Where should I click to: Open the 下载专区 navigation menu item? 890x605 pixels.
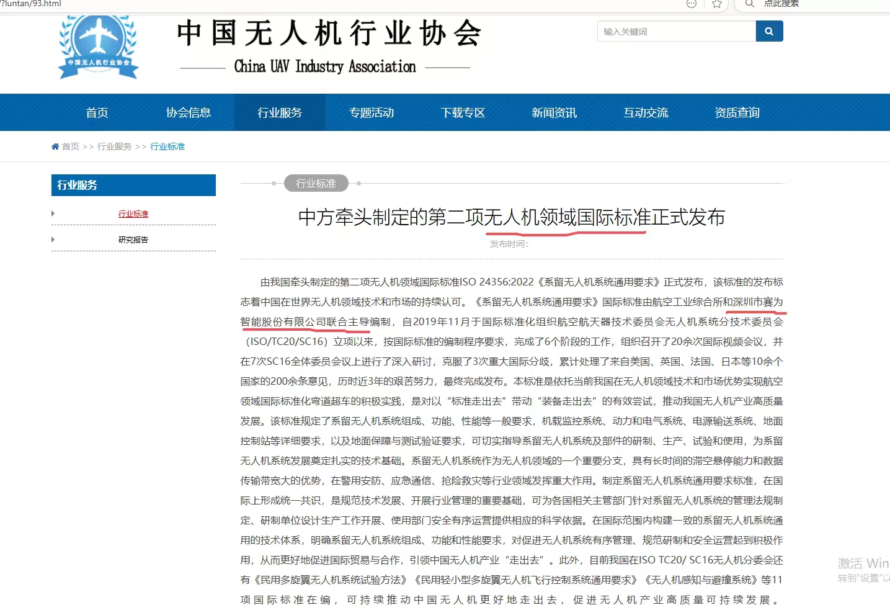pyautogui.click(x=463, y=112)
